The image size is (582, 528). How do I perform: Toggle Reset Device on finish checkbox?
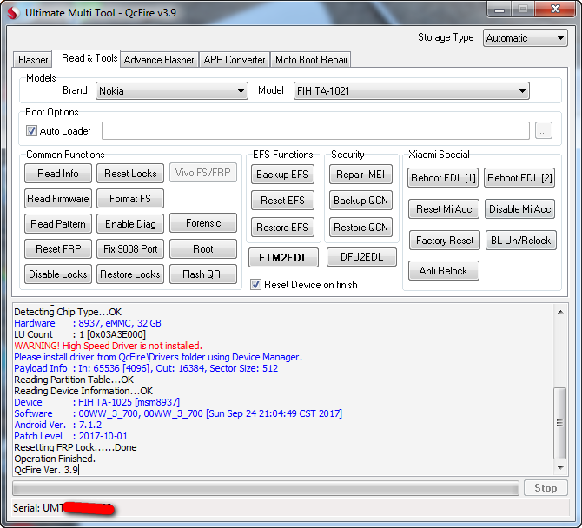tap(255, 285)
